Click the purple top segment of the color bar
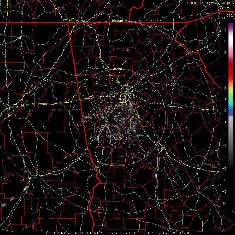235x235 pixels. coord(231,26)
